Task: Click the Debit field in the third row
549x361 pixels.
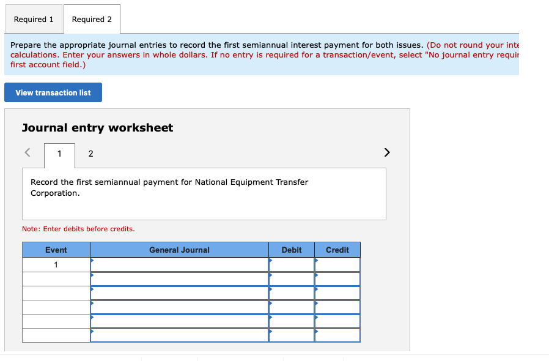Action: tap(292, 293)
